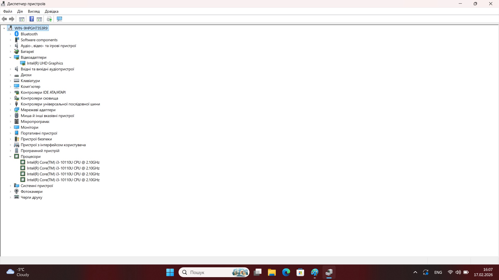
Task: Select the first i3-10110U processor entry
Action: point(63,162)
